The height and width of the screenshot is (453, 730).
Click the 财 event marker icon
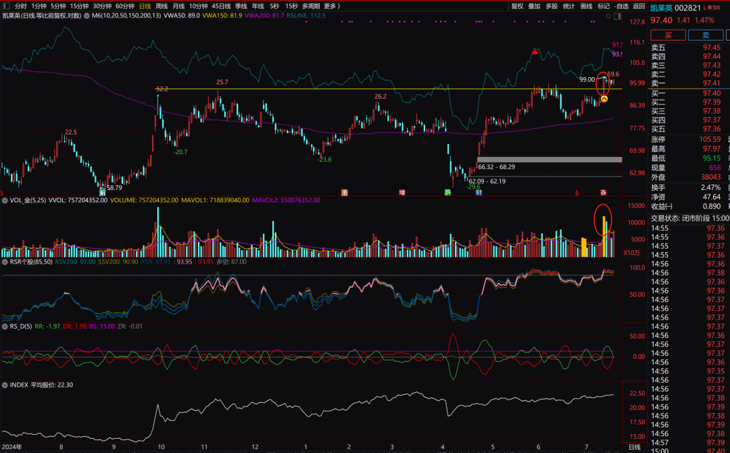point(479,192)
